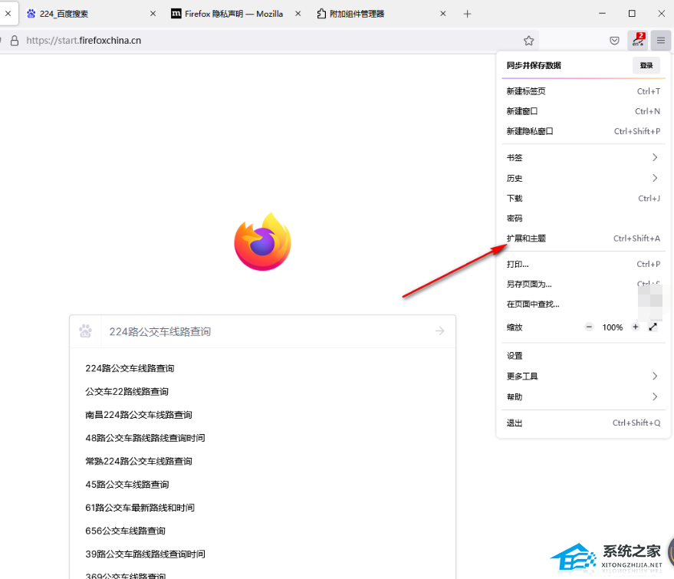Screen dimensions: 674x579
Task: Switch to the 224_百度搜索 tab
Action: (90, 14)
